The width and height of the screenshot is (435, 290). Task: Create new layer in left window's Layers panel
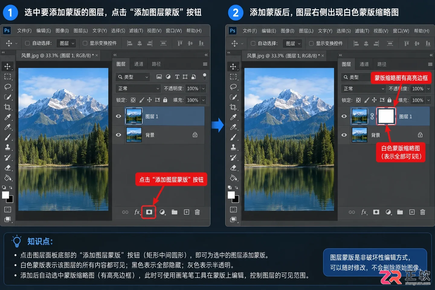187,212
